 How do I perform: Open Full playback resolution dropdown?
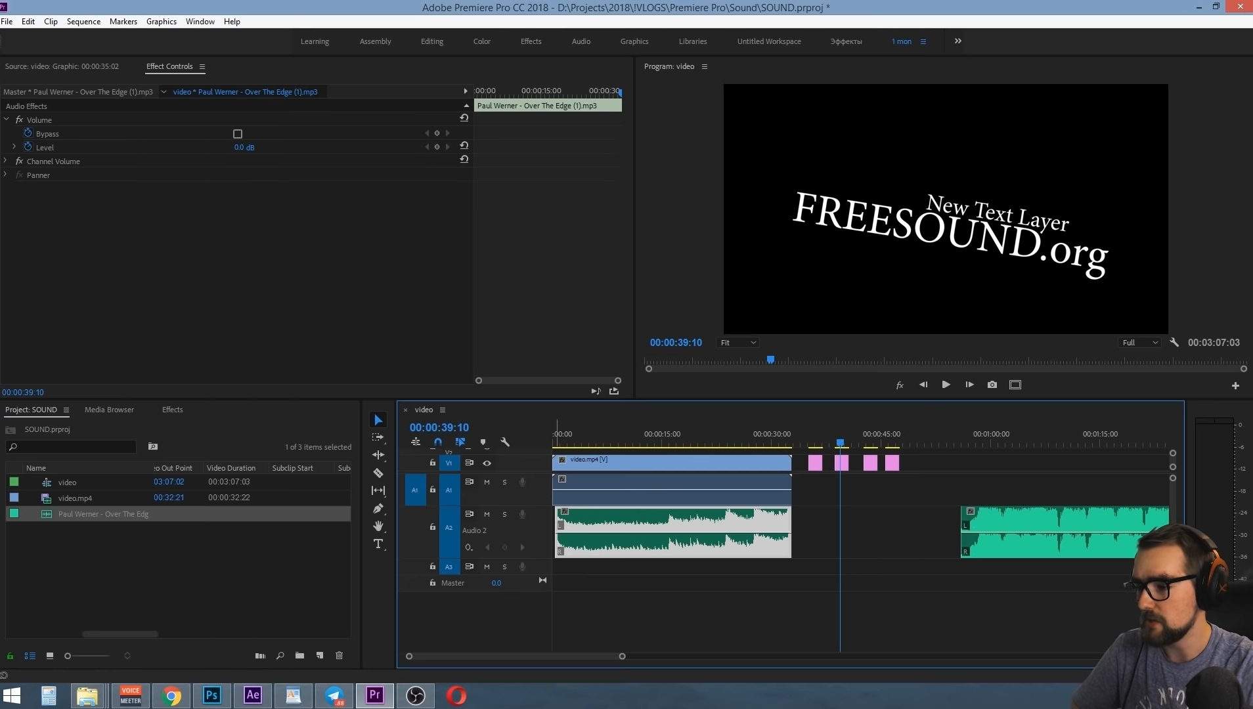click(x=1140, y=343)
